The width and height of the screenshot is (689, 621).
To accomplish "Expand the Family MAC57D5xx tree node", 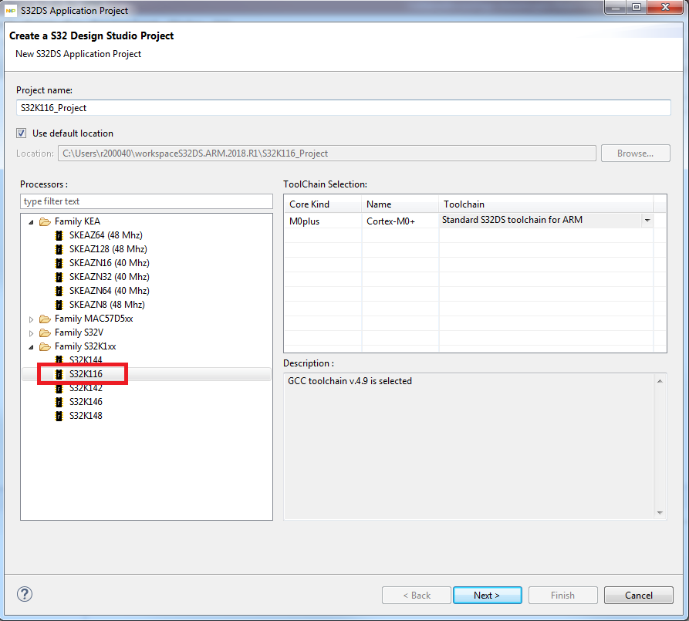I will coord(31,319).
